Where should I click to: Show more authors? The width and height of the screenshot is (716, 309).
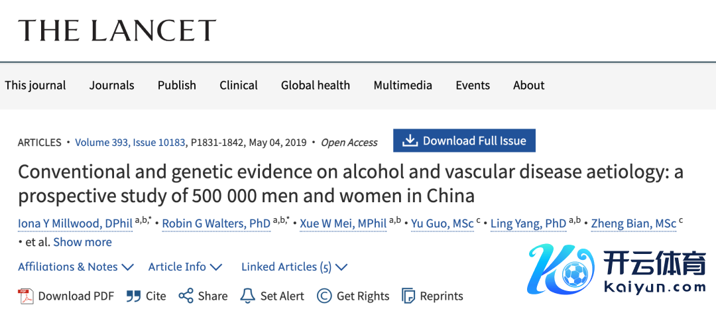(x=82, y=242)
